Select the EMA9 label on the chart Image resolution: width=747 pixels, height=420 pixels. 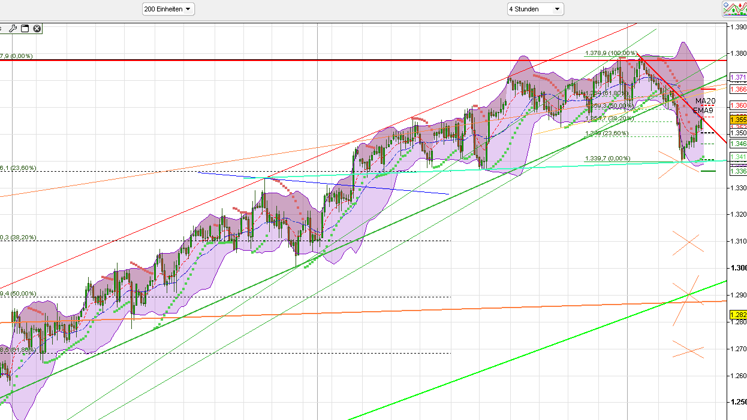pyautogui.click(x=703, y=111)
